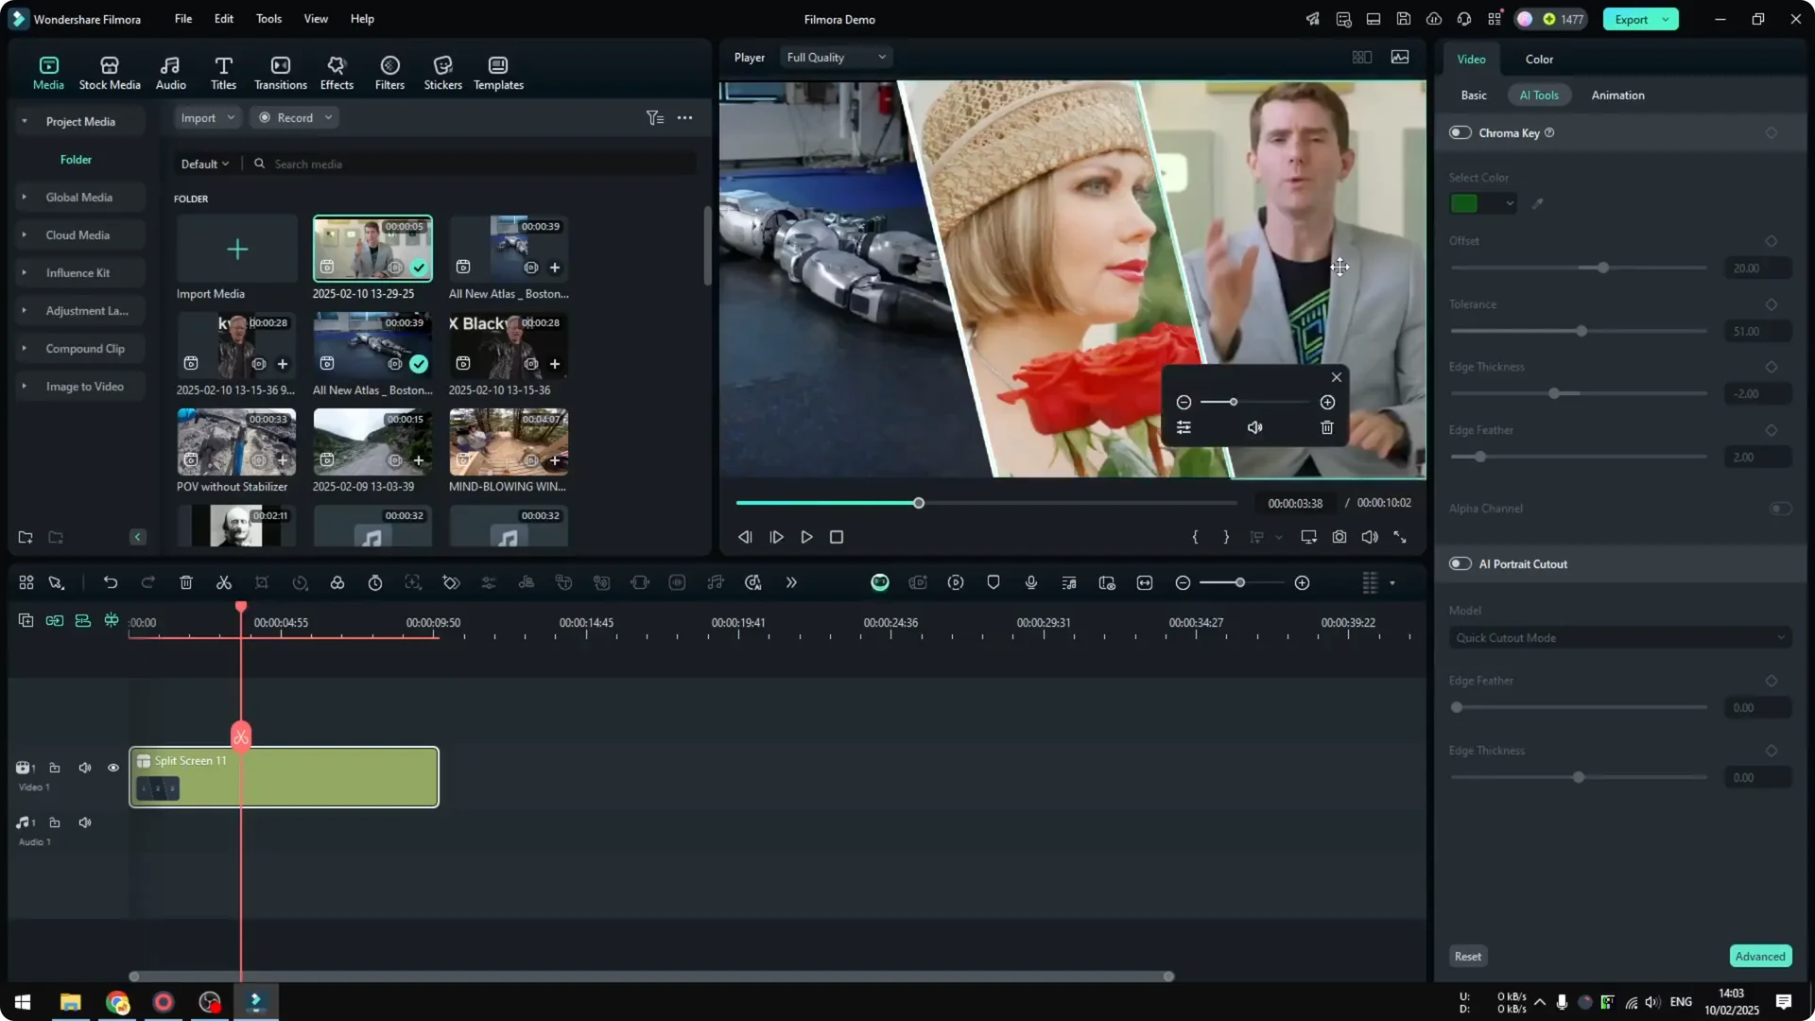Switch to the Animation tab
The width and height of the screenshot is (1815, 1021).
[x=1617, y=95]
